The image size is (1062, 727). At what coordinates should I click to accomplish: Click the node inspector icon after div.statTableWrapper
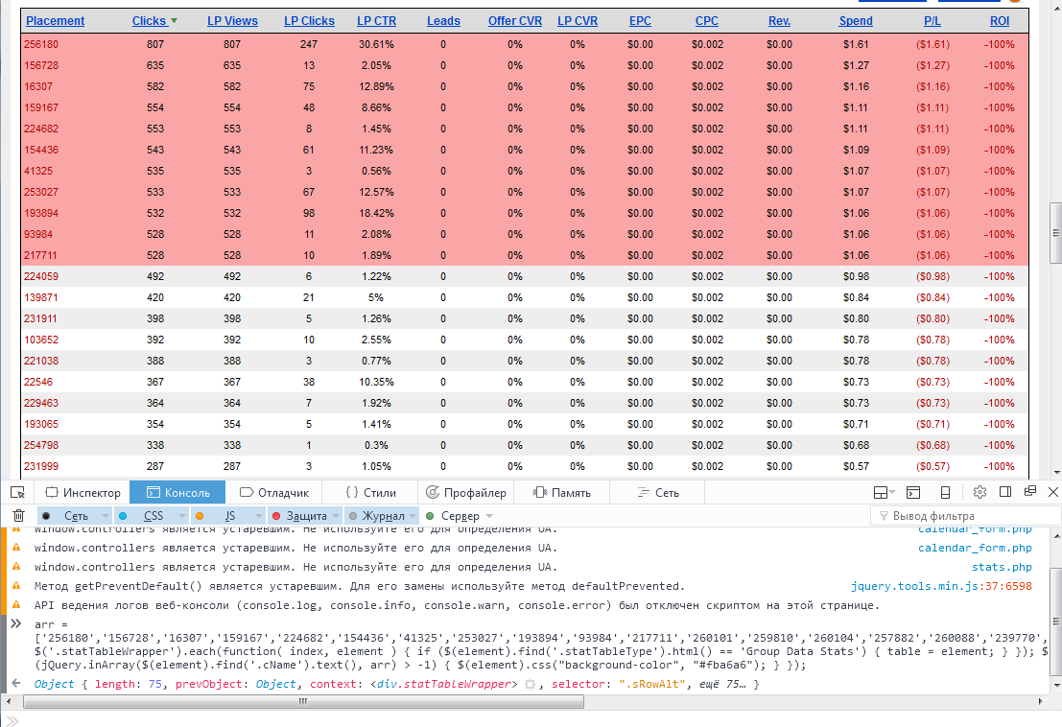[x=529, y=685]
